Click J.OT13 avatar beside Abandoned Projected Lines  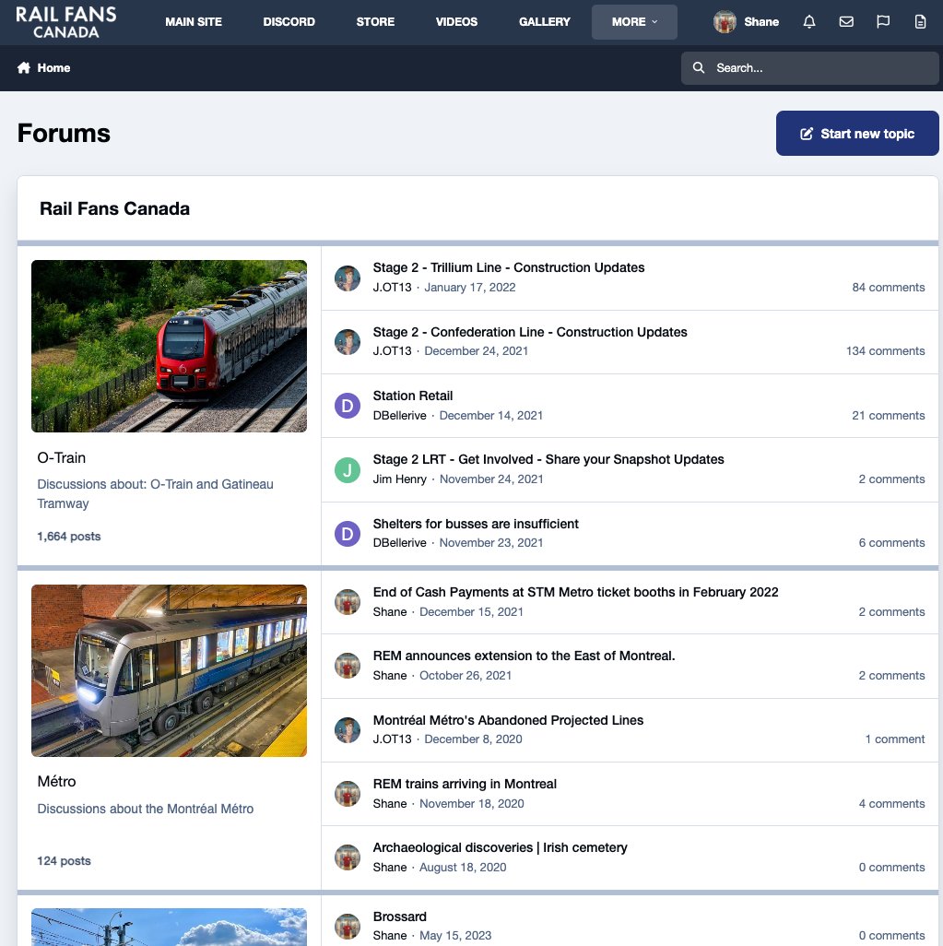(348, 730)
